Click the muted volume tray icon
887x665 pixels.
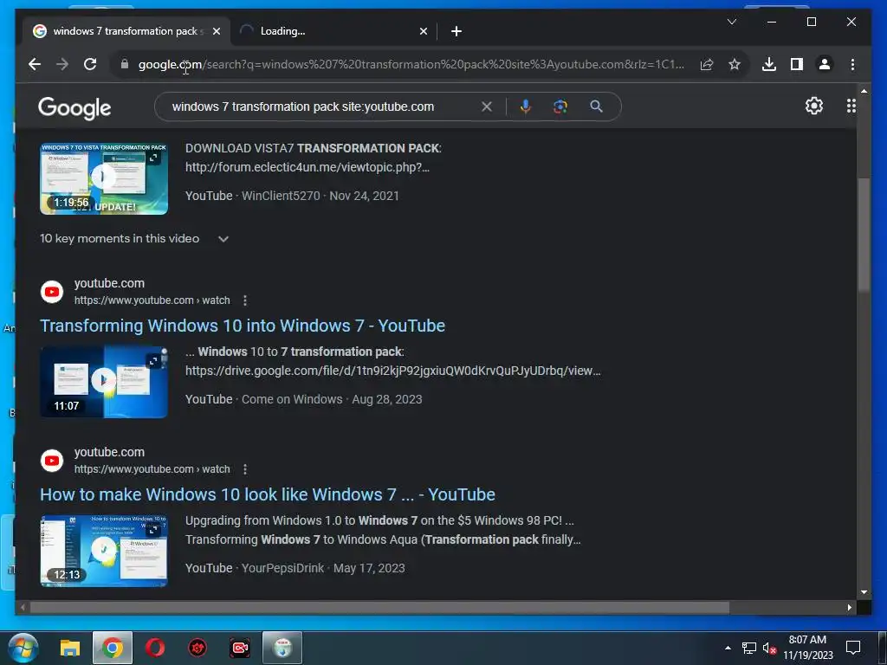click(x=769, y=648)
